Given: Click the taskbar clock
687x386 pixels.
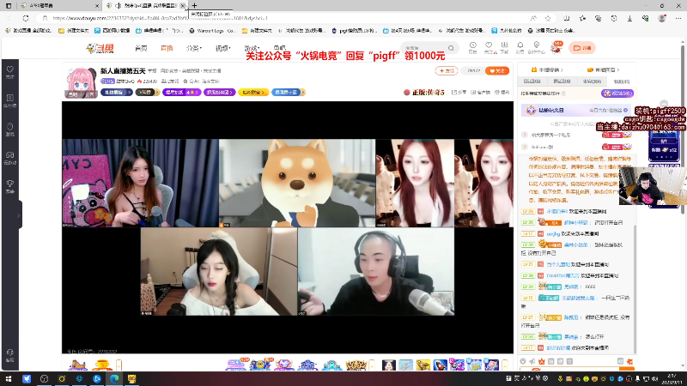Looking at the screenshot, I should [x=672, y=378].
